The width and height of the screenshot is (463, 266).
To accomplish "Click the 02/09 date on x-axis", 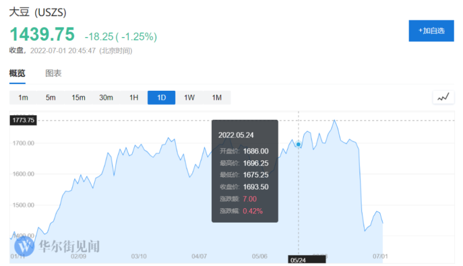I will coord(79,256).
